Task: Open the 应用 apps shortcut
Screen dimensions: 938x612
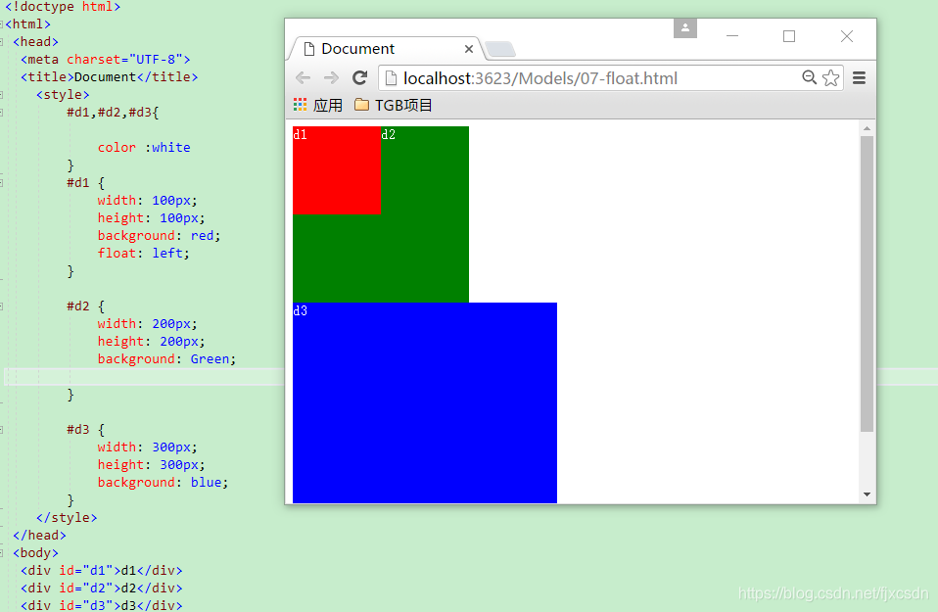Action: (317, 106)
